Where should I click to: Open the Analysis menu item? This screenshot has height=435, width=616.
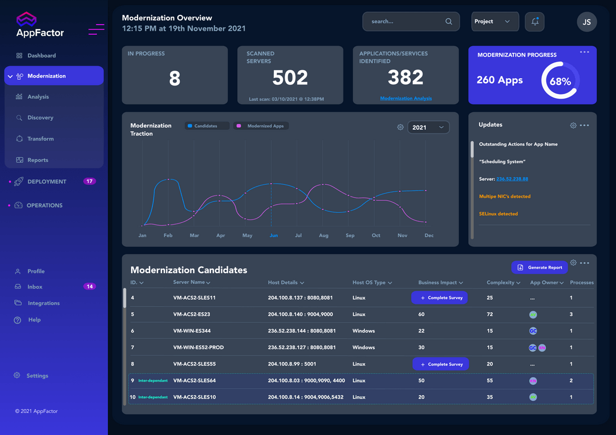click(38, 97)
